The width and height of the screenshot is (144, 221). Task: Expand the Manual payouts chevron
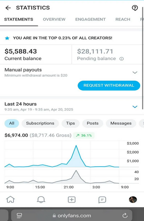coord(135,73)
